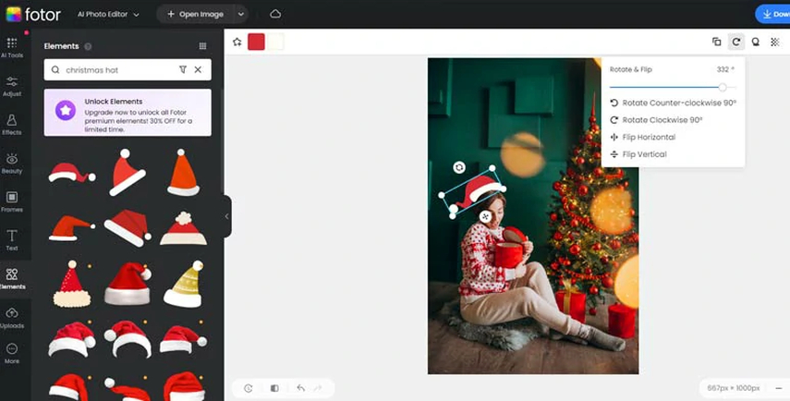Select the tilted red hat with white pompom
Viewport: 790px width, 401px height.
tap(127, 172)
